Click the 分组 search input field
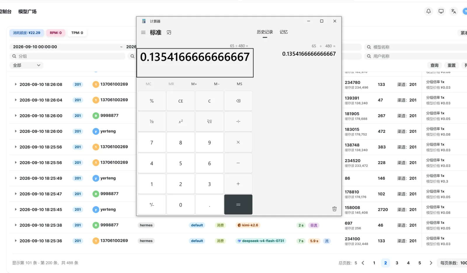The image size is (467, 273). point(67,56)
